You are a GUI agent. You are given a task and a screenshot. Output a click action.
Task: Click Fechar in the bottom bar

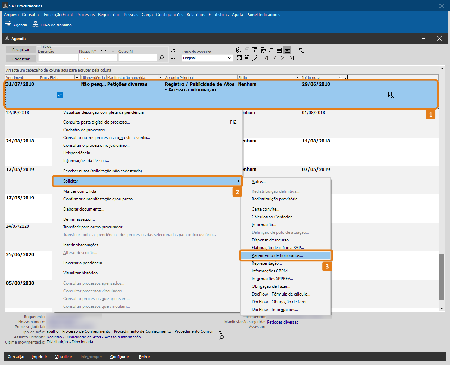click(144, 357)
